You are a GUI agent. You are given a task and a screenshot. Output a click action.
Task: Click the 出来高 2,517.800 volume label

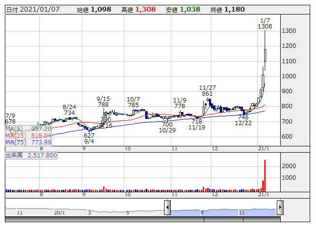click(31, 156)
